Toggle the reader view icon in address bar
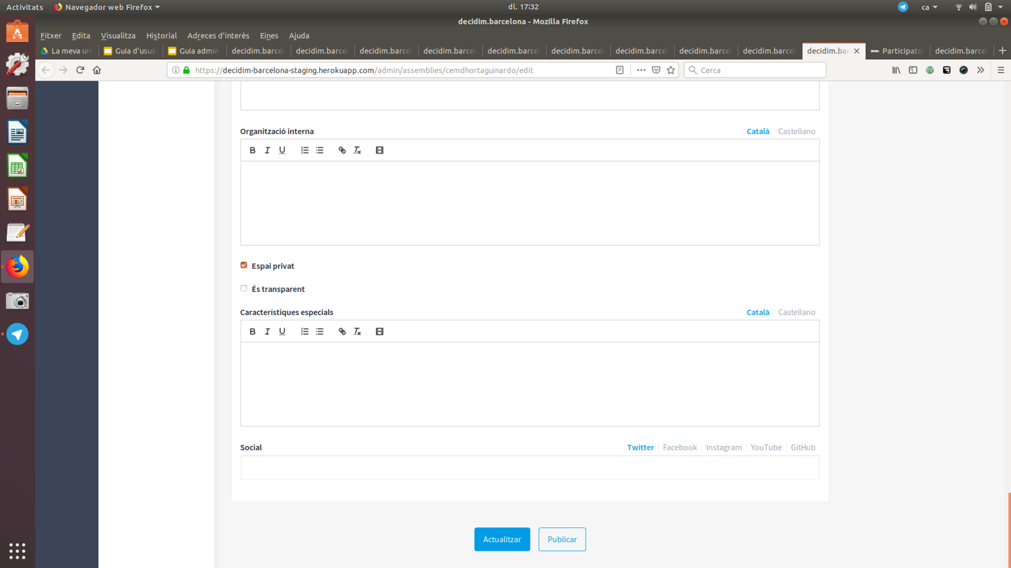The height and width of the screenshot is (568, 1011). click(619, 69)
